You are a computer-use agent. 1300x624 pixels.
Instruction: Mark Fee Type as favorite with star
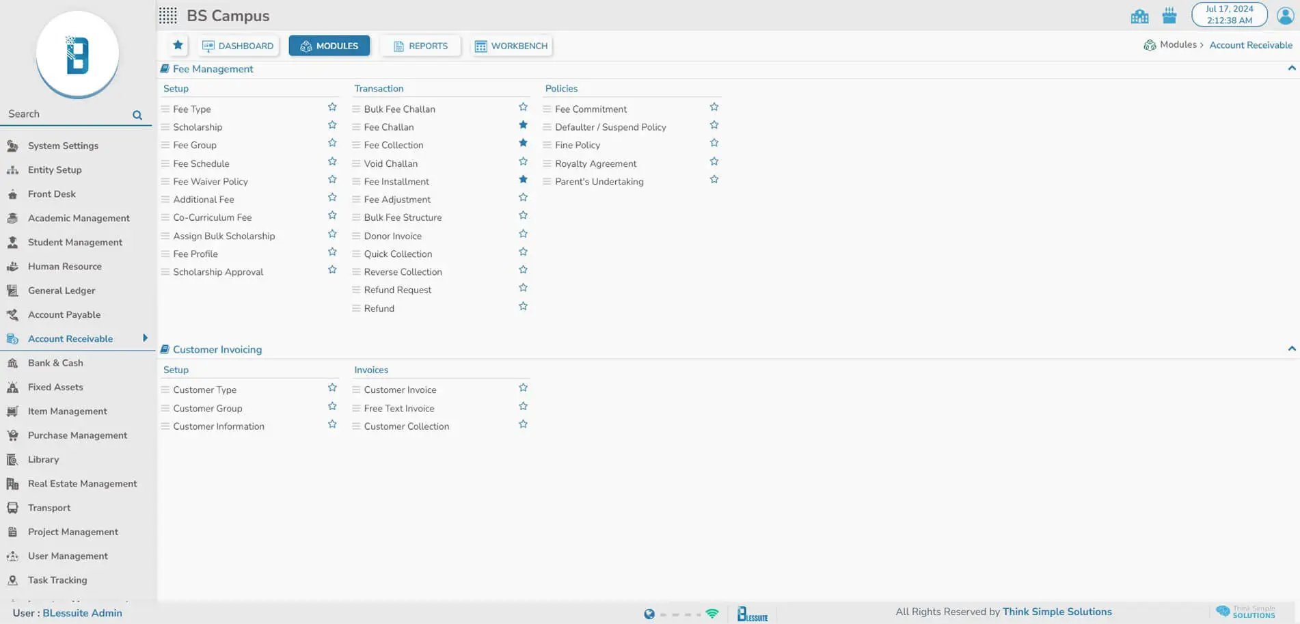pos(332,107)
